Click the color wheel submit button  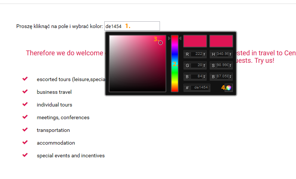pyautogui.click(x=229, y=88)
